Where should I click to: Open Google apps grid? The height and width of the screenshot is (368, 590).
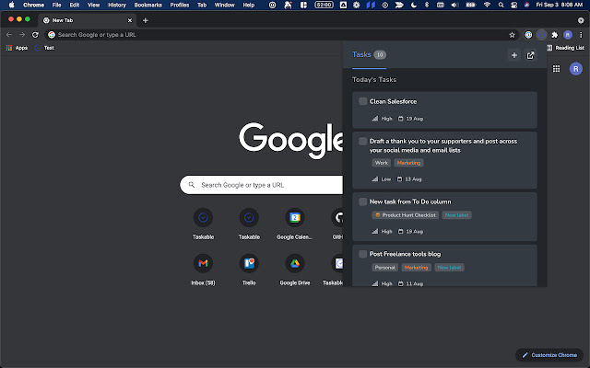click(556, 69)
